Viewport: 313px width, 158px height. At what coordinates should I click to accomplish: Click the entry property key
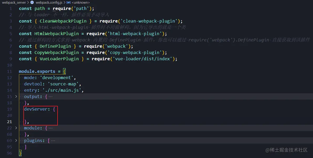(30, 90)
